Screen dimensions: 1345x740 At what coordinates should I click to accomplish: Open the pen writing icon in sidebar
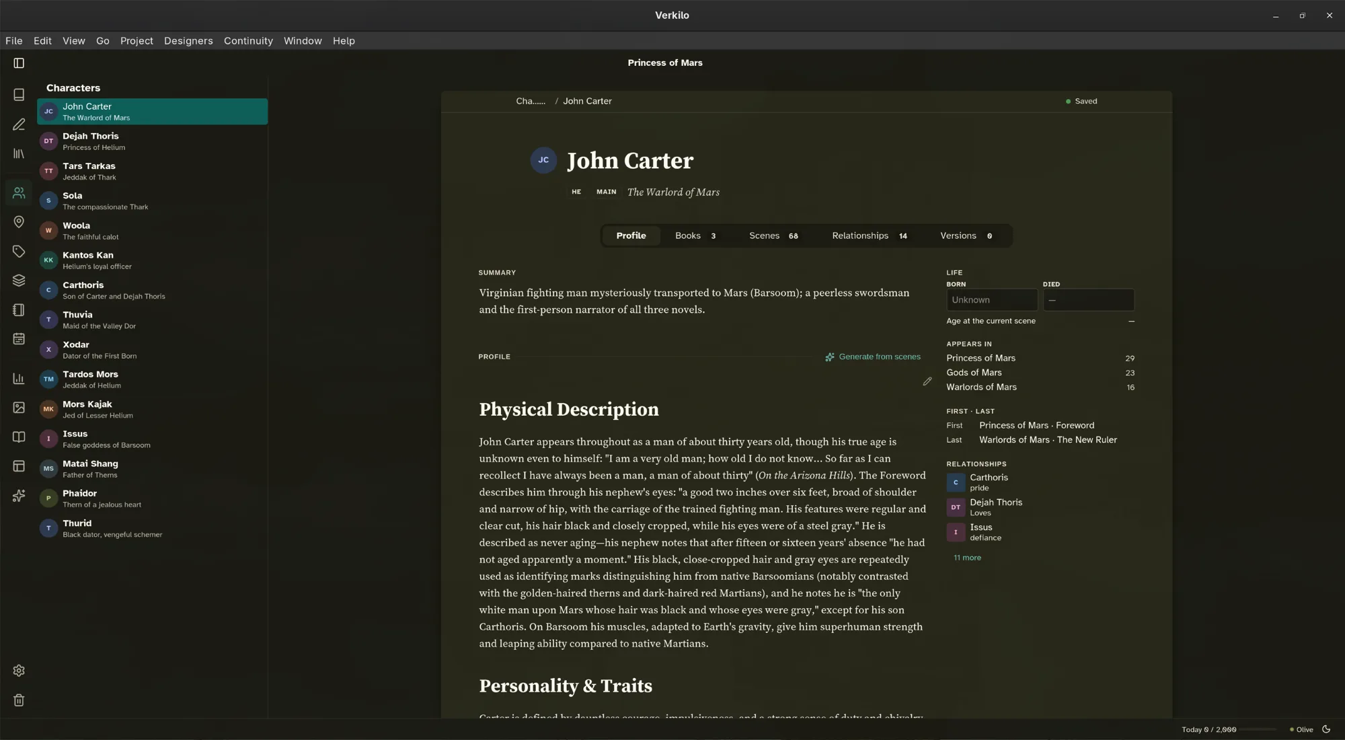tap(19, 124)
